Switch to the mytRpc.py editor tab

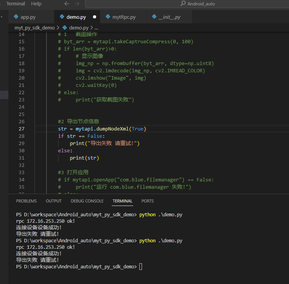pyautogui.click(x=124, y=17)
